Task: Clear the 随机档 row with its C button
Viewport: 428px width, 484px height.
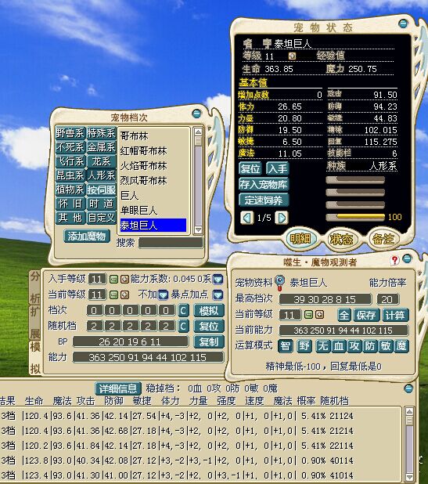Action: coord(183,326)
